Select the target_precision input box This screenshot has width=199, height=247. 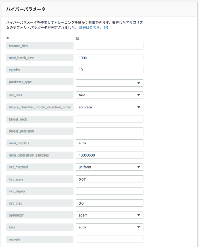(109, 131)
